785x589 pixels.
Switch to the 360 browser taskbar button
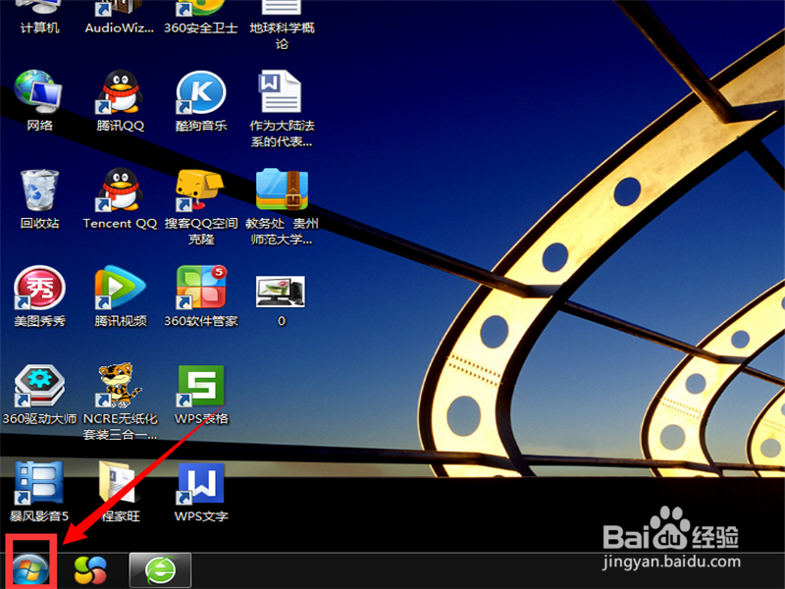(160, 570)
